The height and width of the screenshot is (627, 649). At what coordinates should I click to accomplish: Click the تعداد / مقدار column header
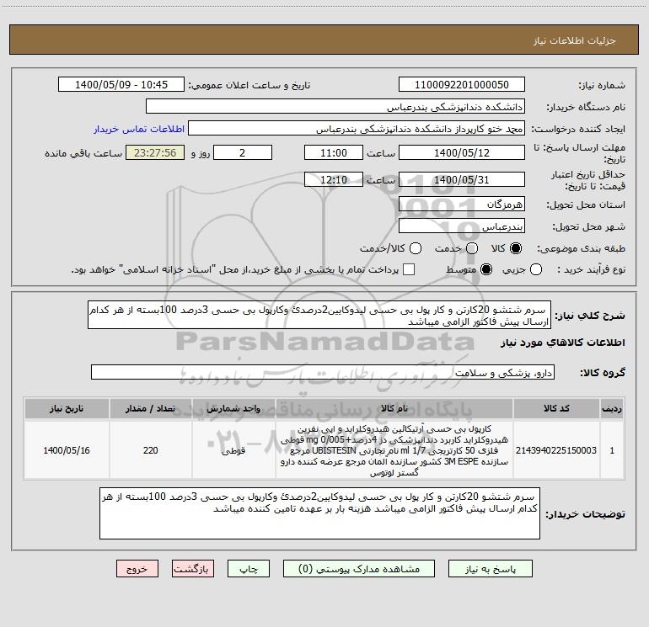151,408
